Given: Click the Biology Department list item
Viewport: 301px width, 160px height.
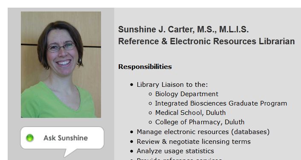Looking at the screenshot, I should coord(187,94).
